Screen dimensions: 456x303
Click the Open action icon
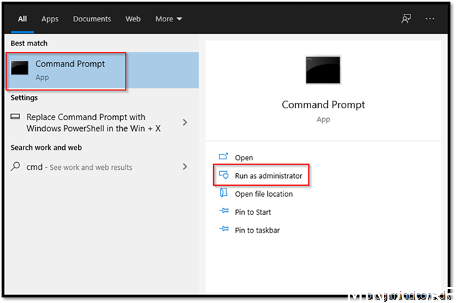tap(223, 158)
